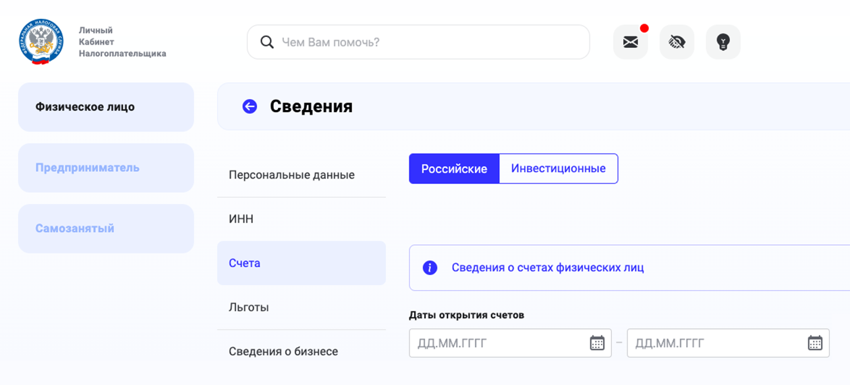Viewport: 850px width, 385px height.
Task: Click «Сведения о счетах физических лиц» link
Action: (548, 268)
